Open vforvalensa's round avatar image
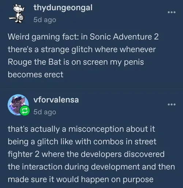The width and height of the screenshot is (183, 188). [x=18, y=105]
